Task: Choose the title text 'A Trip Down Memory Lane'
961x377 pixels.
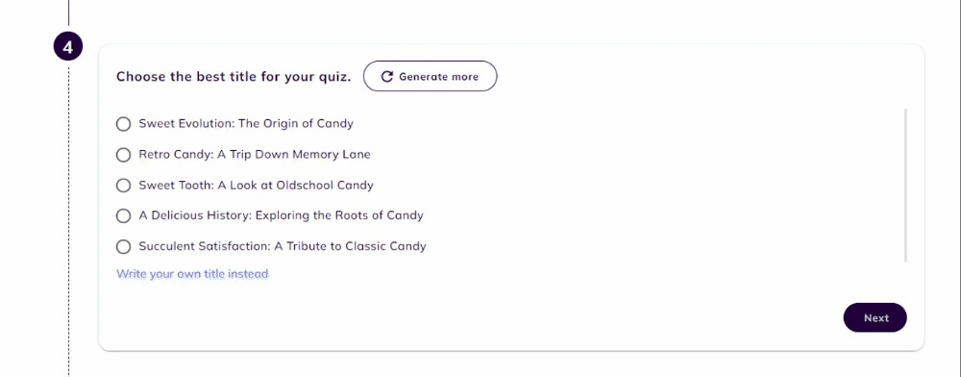Action: (x=292, y=154)
